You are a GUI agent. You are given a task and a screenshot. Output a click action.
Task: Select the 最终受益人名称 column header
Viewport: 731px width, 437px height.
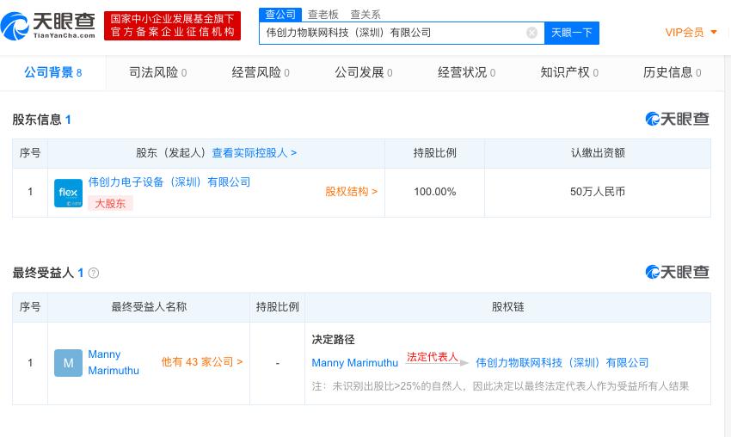[149, 307]
